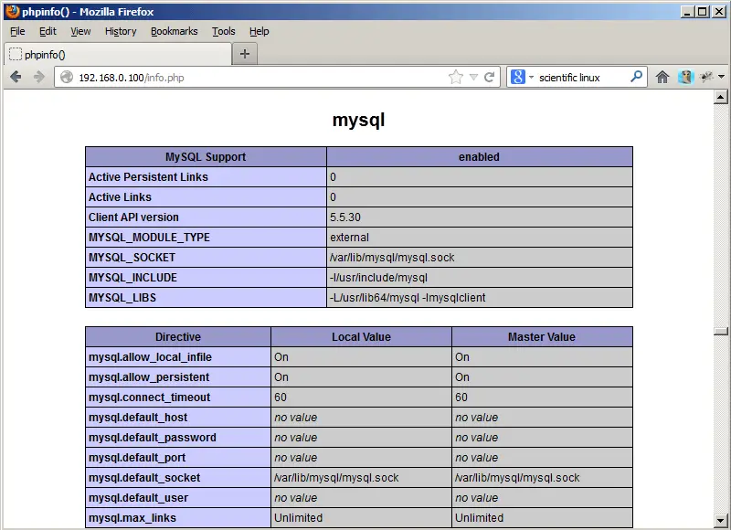731x530 pixels.
Task: Click the Client API version 5.5.30 value
Action: (x=479, y=217)
